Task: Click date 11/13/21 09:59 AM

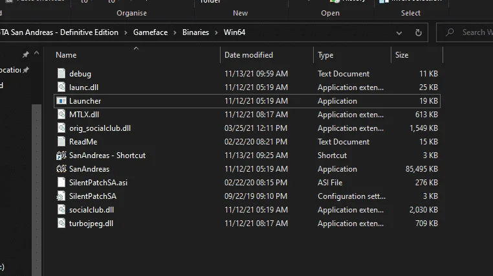Action: tap(256, 74)
